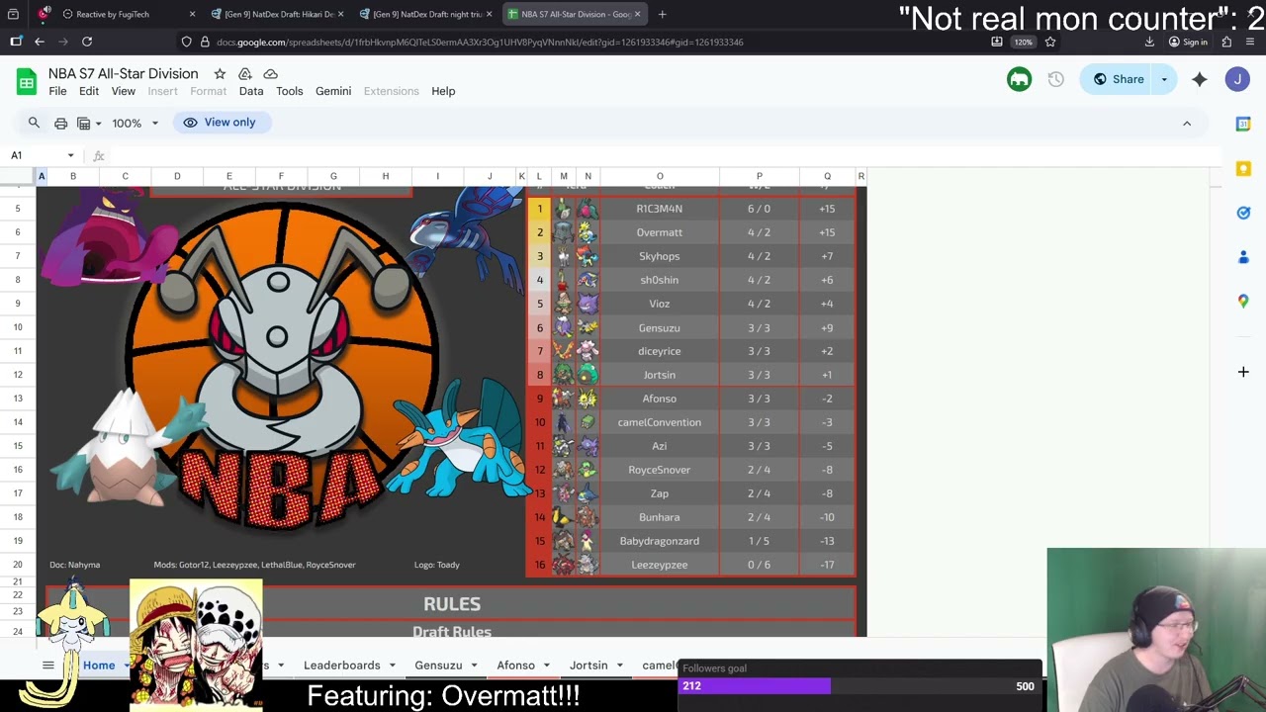Select row 12 header
1266x712 pixels.
[x=18, y=375]
